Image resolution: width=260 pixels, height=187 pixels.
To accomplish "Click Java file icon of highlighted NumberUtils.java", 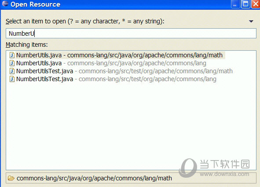I will (x=12, y=55).
